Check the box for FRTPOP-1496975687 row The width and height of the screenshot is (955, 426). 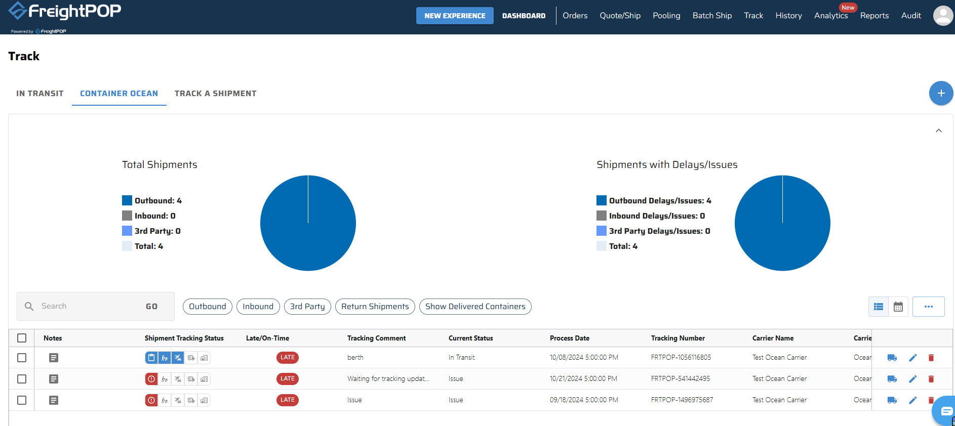[22, 400]
